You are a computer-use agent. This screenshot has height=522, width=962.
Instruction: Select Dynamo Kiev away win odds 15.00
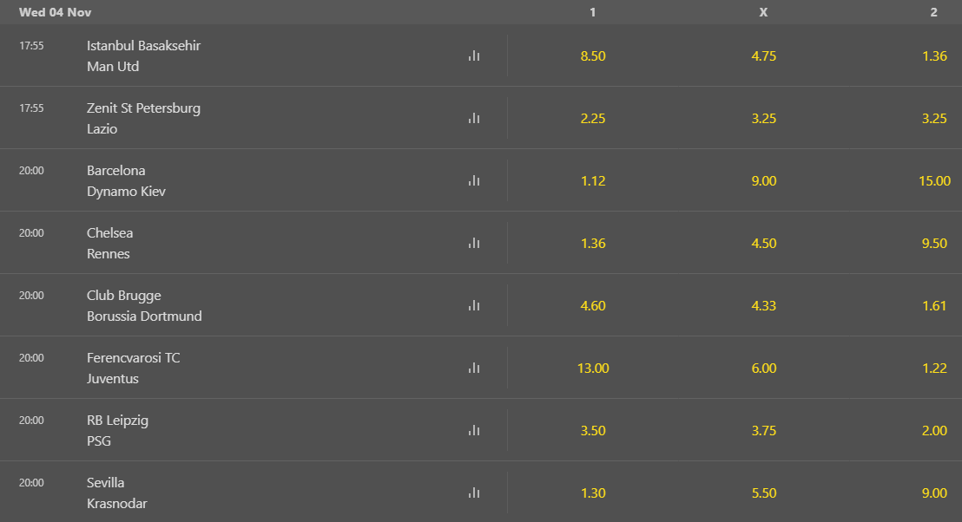934,180
